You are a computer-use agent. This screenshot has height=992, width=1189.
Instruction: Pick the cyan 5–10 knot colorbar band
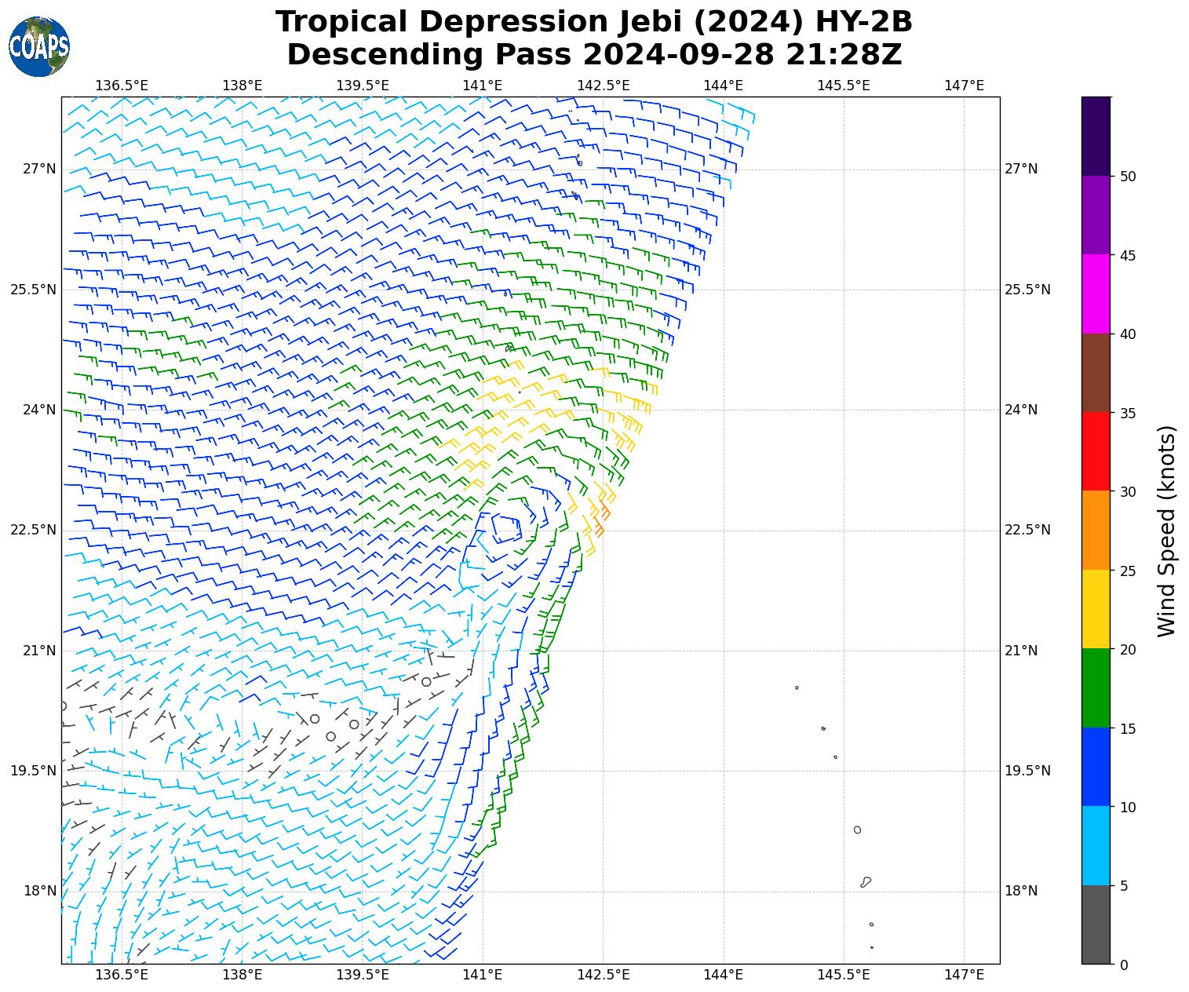point(1095,845)
